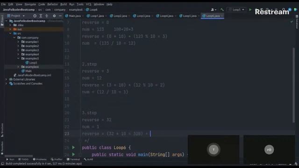Open the Run tool window
299x168 pixels.
click(x=10, y=160)
